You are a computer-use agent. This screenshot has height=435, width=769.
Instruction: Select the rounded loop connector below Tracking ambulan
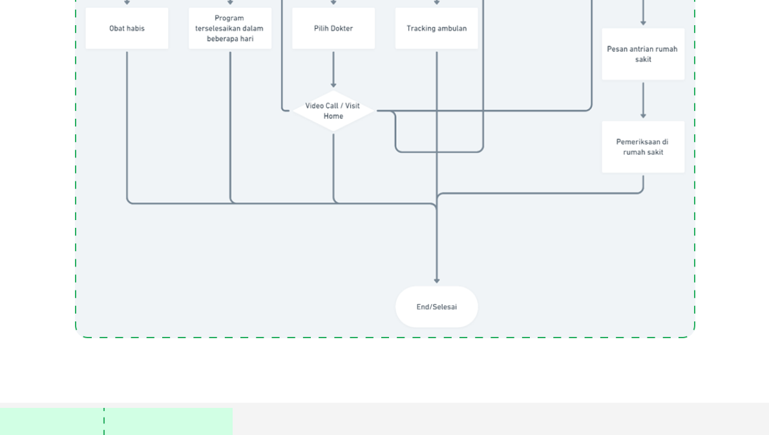[439, 152]
